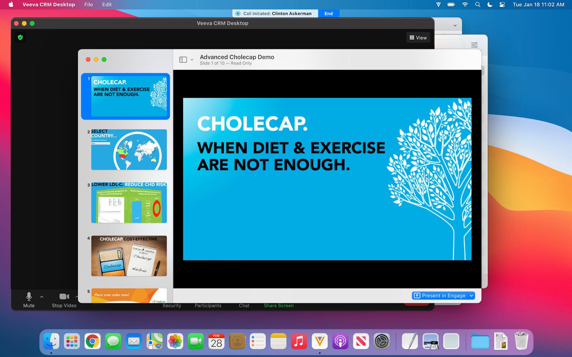Open Control Center in the menu bar
Screen dimensions: 572x357
502,5
